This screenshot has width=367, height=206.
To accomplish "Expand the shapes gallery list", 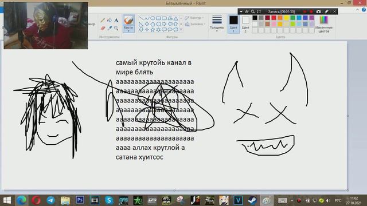I will 181,30.
